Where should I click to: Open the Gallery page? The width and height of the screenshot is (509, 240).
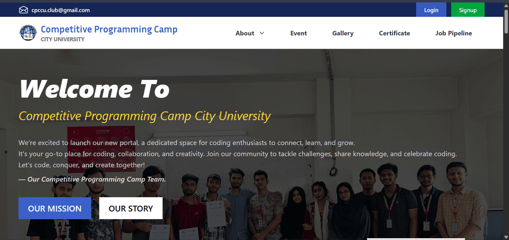coord(343,33)
